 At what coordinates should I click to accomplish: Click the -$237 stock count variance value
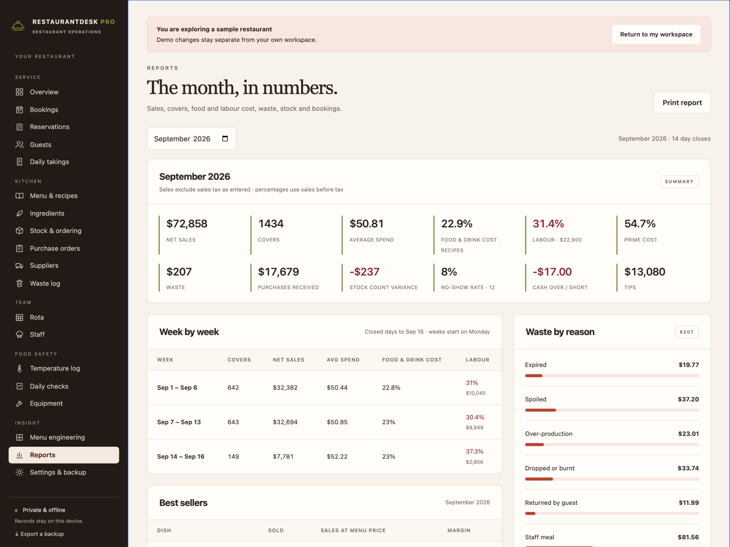point(364,272)
